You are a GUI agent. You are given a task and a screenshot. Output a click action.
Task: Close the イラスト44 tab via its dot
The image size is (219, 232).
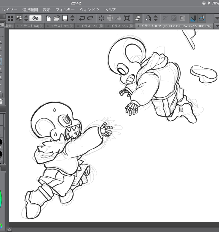[18, 26]
